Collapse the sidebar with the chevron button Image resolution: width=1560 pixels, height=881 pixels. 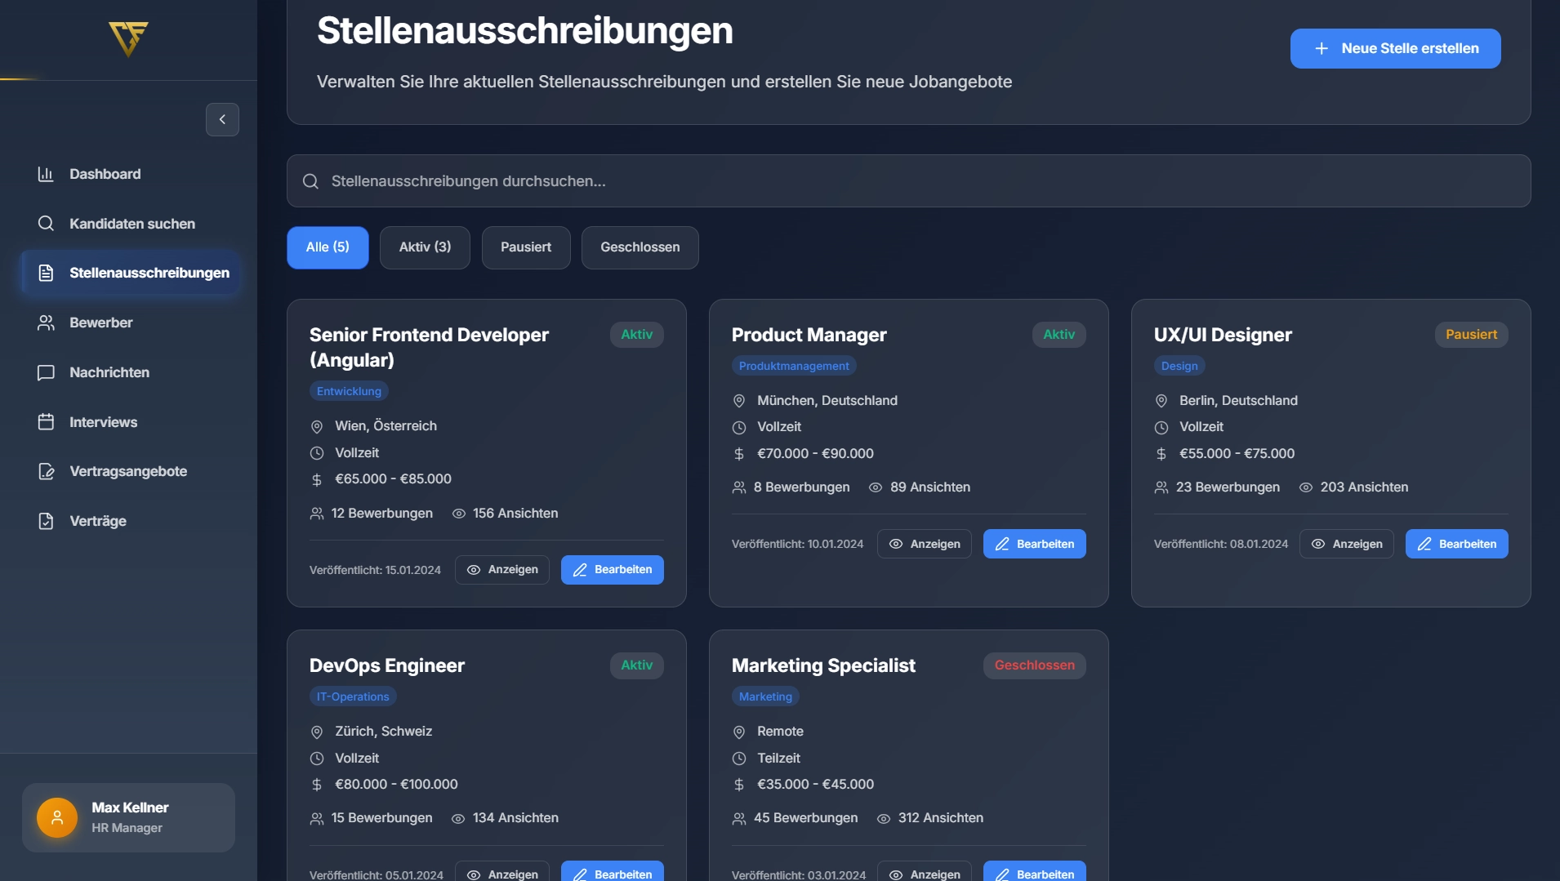[x=222, y=119]
